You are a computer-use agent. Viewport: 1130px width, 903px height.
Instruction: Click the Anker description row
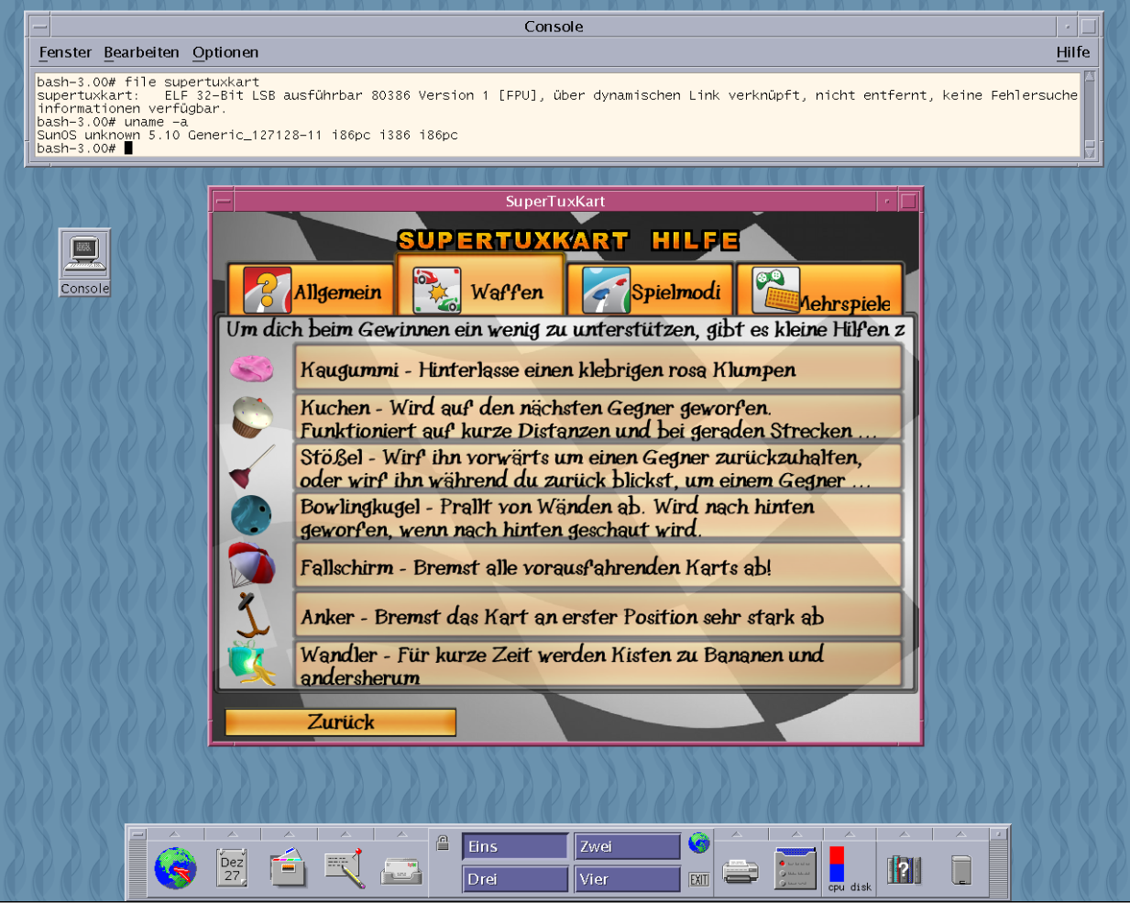coord(598,616)
